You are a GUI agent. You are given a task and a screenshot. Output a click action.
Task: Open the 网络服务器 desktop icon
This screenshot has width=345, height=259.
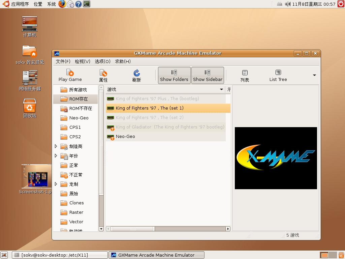click(30, 81)
